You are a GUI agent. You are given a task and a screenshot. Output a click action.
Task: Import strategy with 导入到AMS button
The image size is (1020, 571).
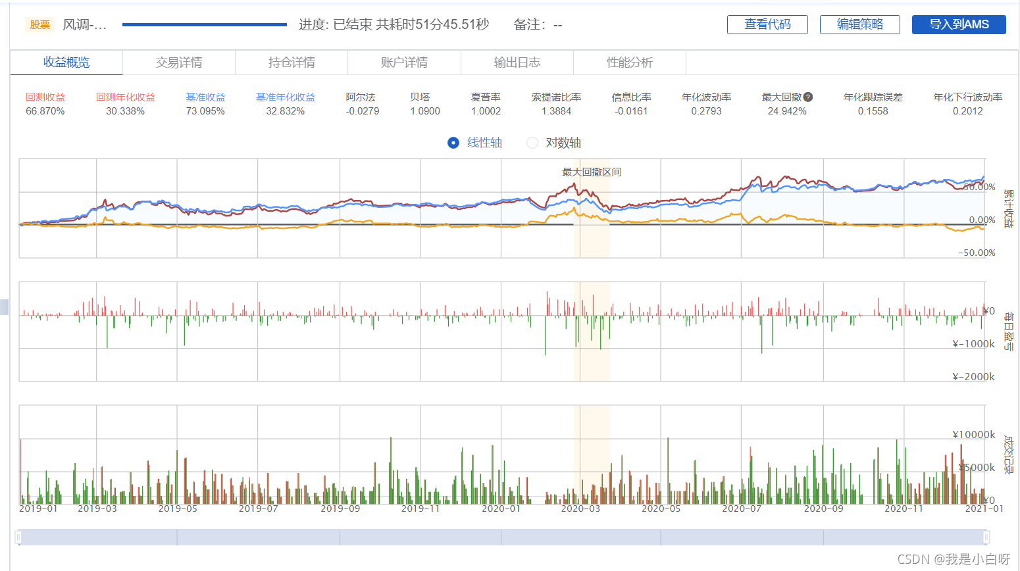coord(959,24)
